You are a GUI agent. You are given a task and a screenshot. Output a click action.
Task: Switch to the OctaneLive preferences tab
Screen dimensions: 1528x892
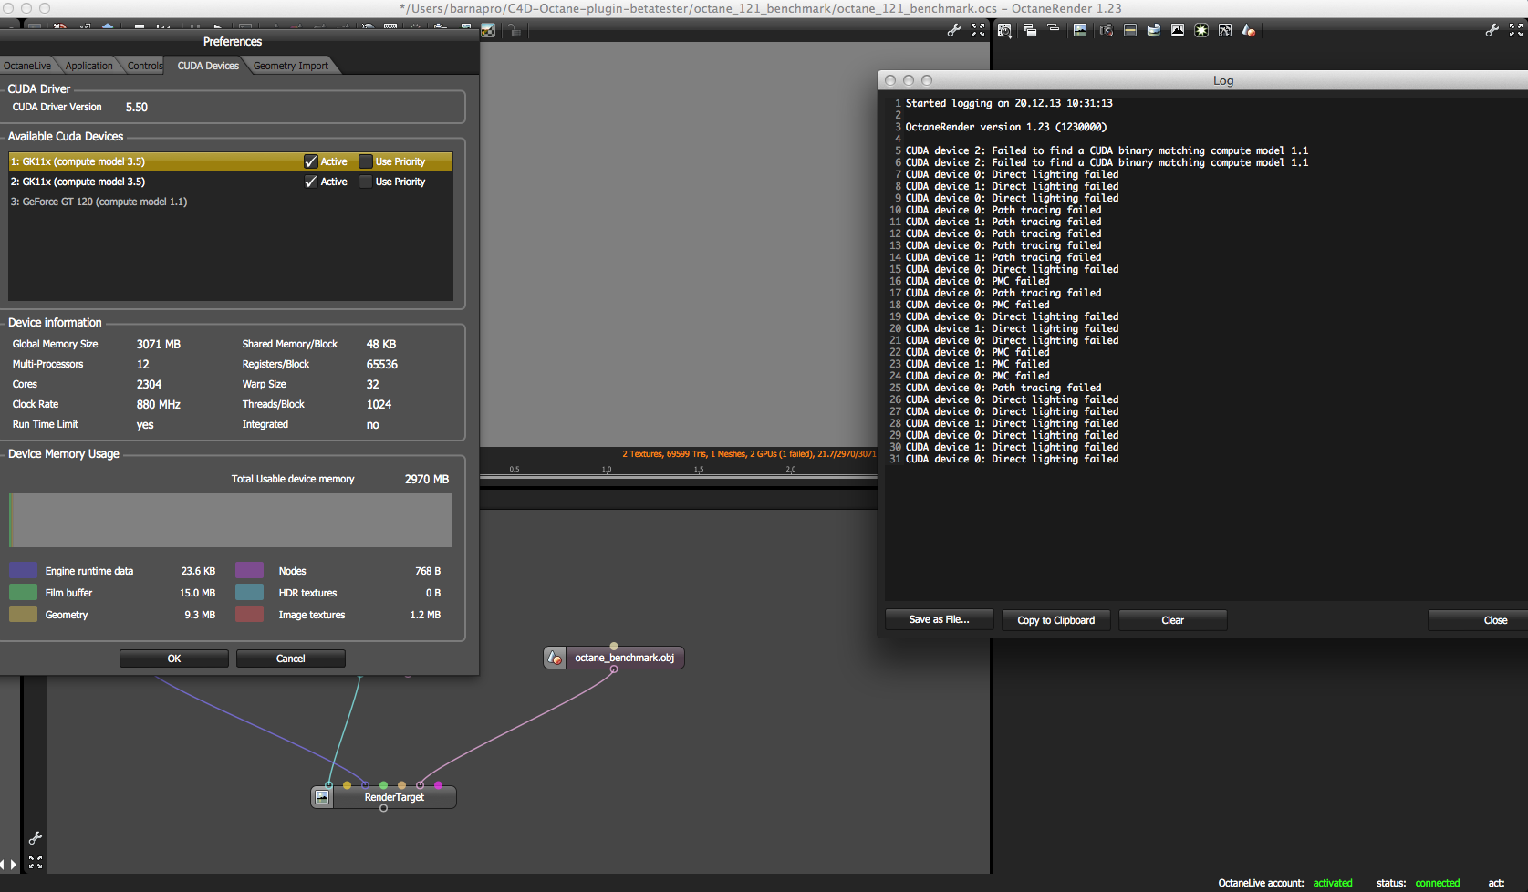pos(27,66)
